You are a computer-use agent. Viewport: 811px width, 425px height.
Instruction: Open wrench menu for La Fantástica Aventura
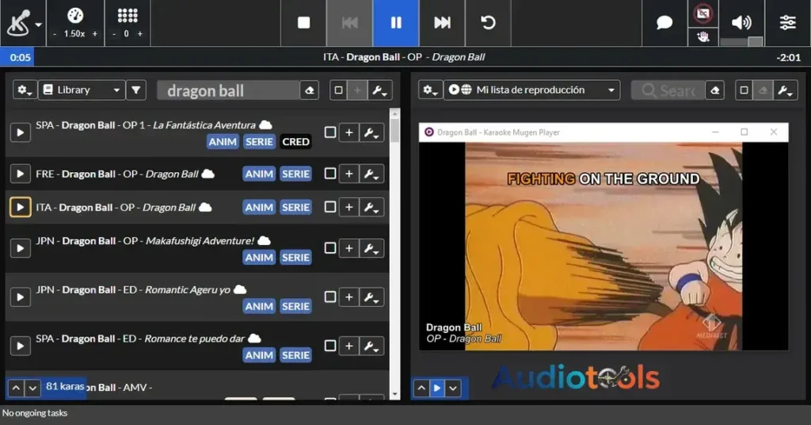pos(371,132)
